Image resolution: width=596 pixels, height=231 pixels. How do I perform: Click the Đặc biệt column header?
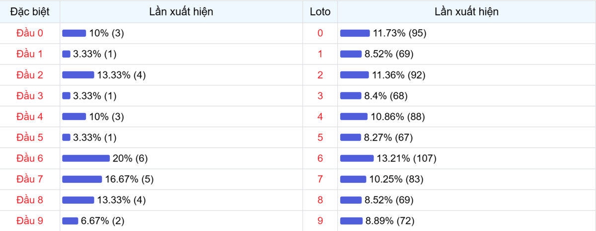(x=30, y=11)
